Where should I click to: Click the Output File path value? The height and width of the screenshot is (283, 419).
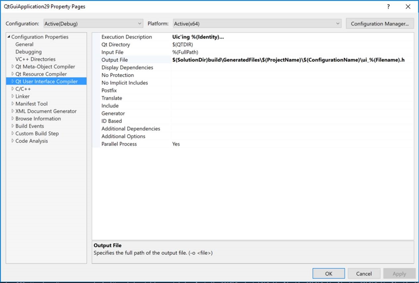point(288,60)
